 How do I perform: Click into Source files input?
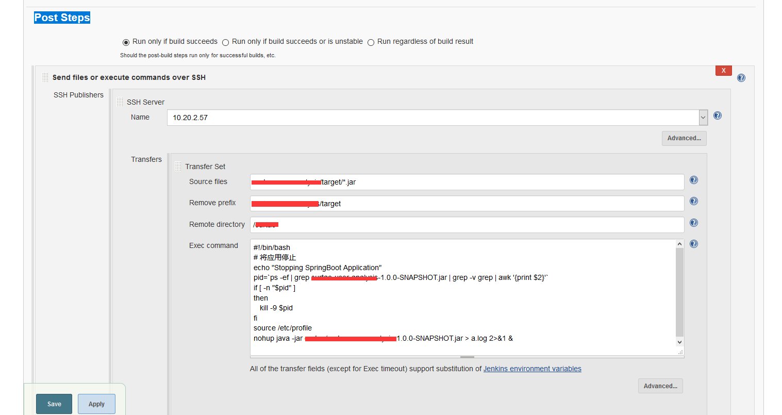point(467,182)
